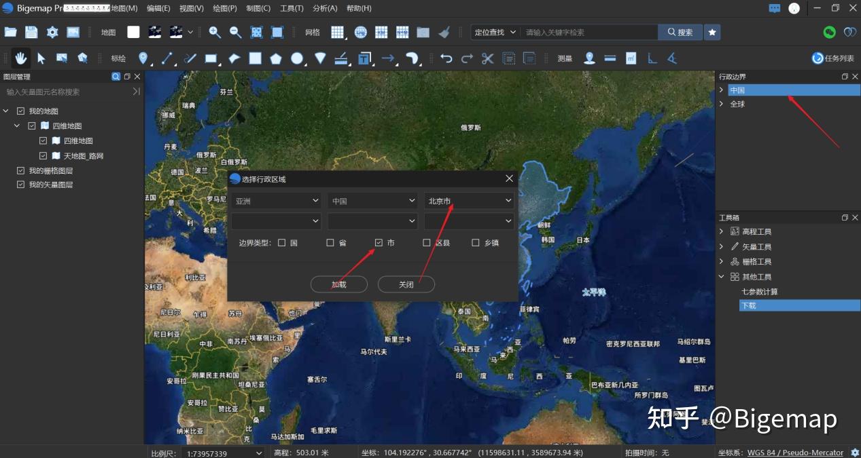Select the area measurement m² tool

point(631,58)
